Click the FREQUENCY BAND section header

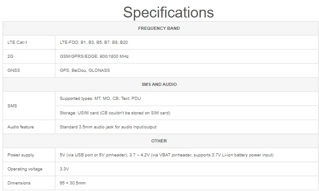coord(159,28)
